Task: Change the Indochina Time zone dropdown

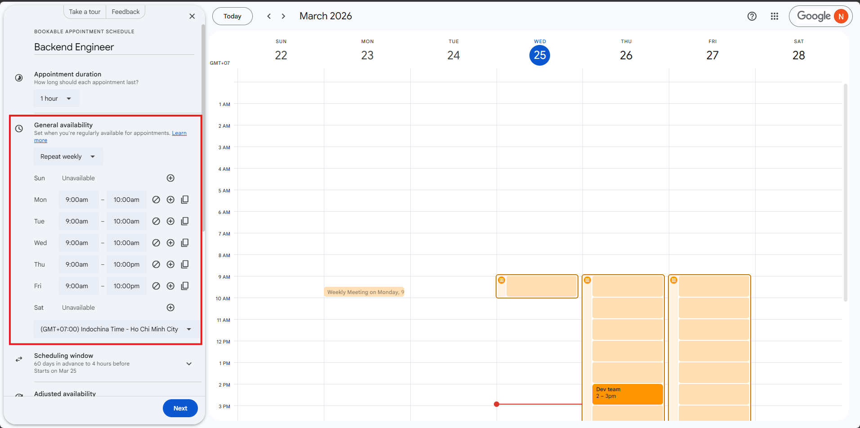Action: [x=115, y=329]
